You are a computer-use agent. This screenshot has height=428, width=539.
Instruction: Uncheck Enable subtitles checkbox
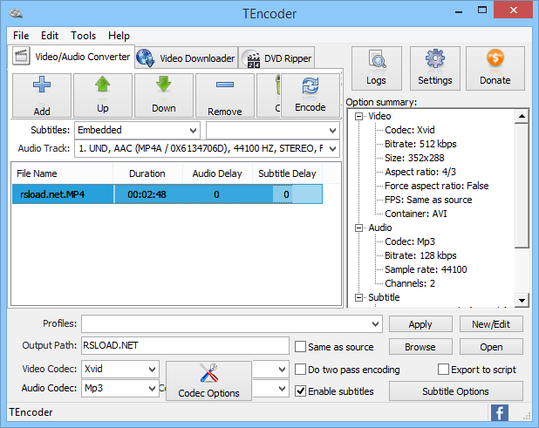(300, 391)
